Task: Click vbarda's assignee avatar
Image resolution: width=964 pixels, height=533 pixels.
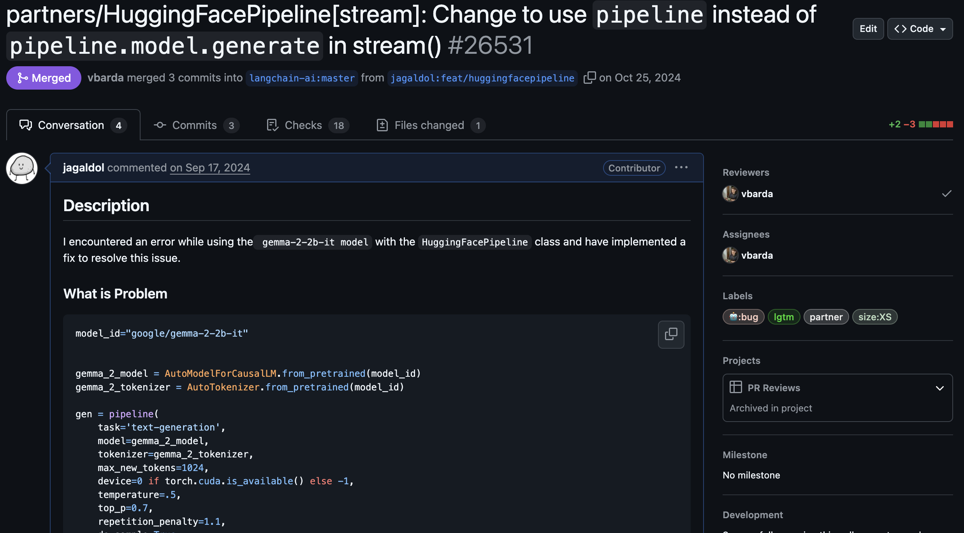Action: coord(730,256)
